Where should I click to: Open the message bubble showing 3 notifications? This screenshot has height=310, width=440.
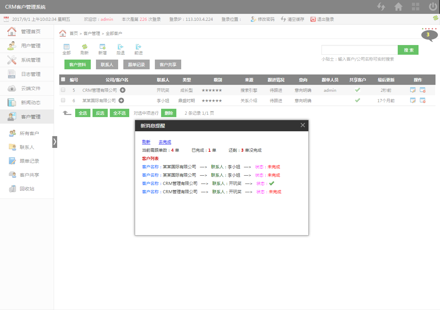point(428,35)
